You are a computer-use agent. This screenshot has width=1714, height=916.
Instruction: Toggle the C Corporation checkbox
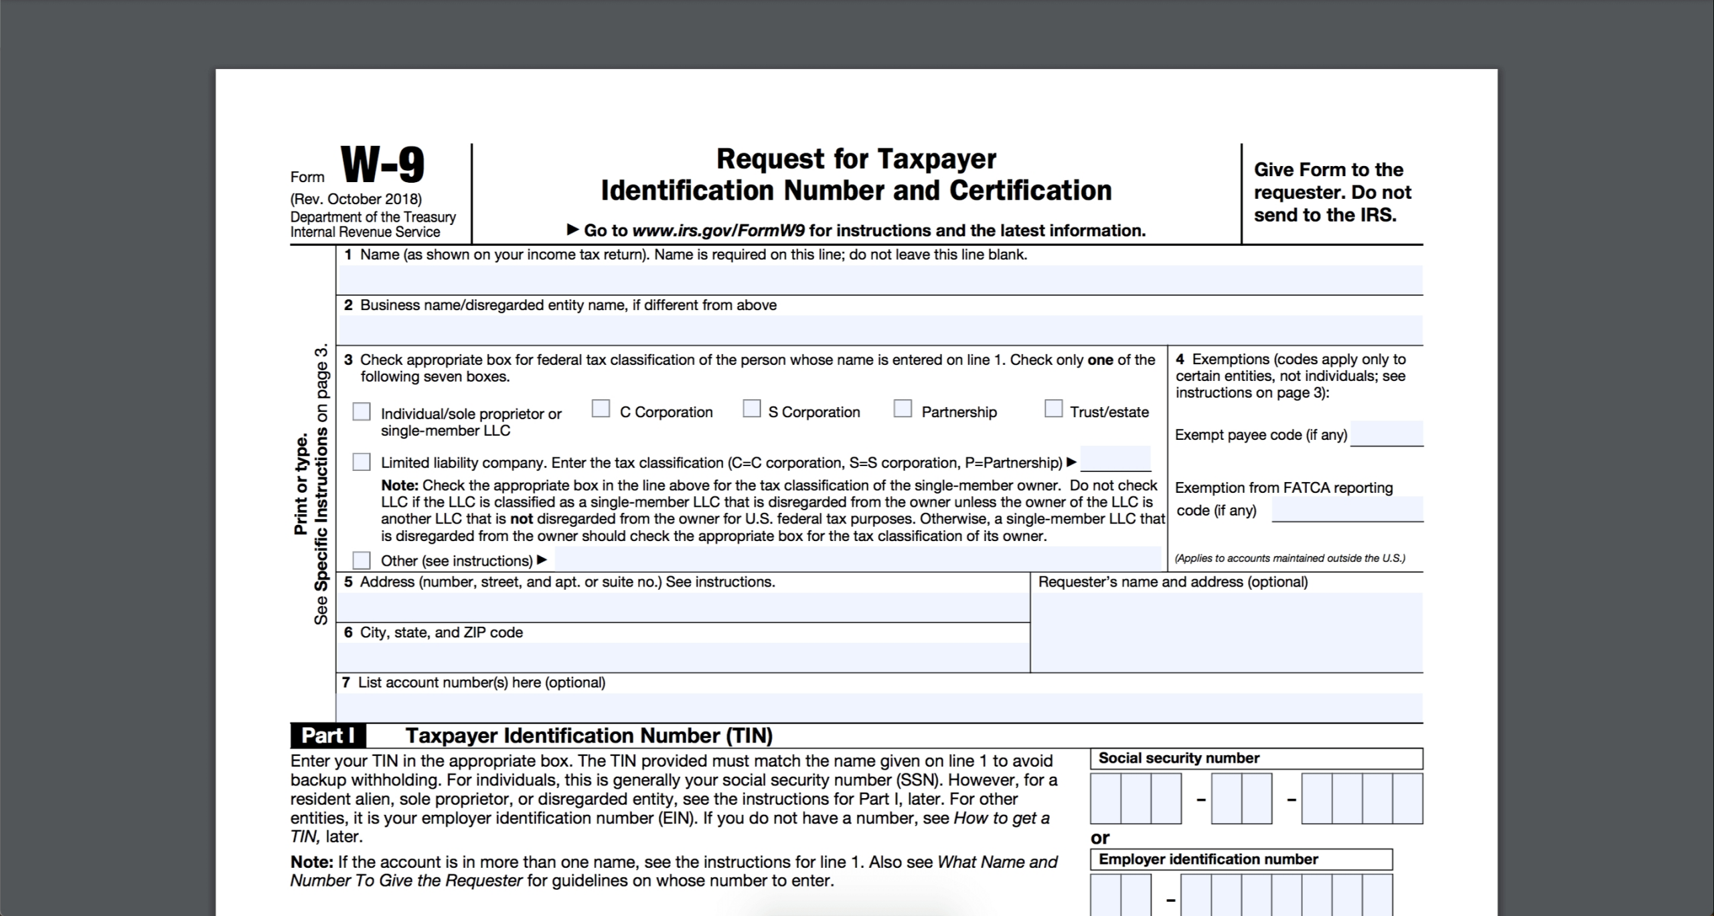pyautogui.click(x=599, y=409)
